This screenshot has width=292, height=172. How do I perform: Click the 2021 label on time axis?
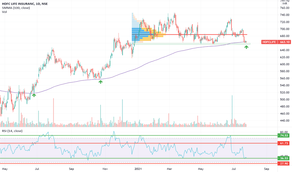click(x=138, y=169)
